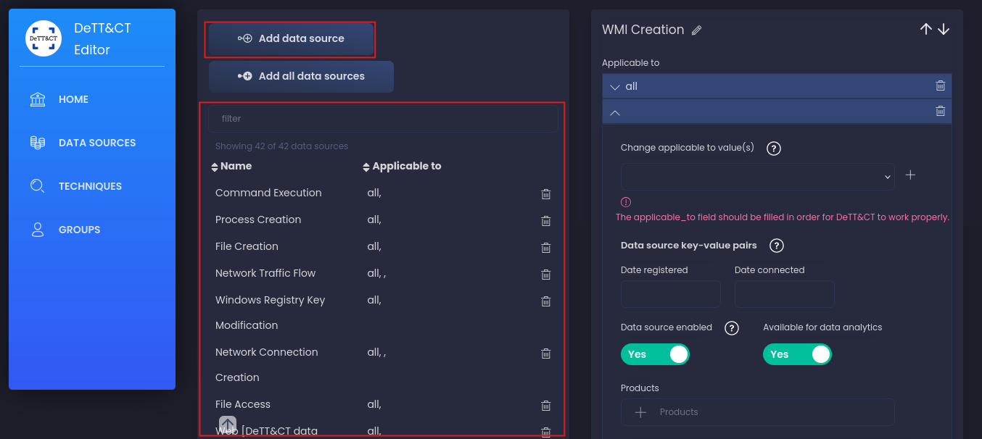This screenshot has height=439, width=982.
Task: Click the scroll-to-top arrow button
Action: [228, 425]
